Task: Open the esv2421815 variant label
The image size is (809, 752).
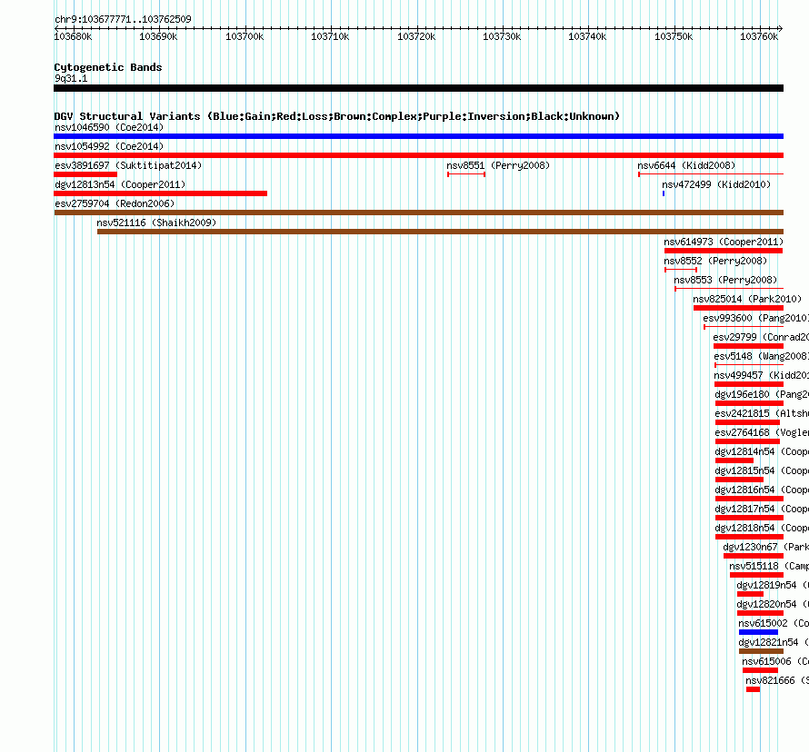Action: pos(762,413)
